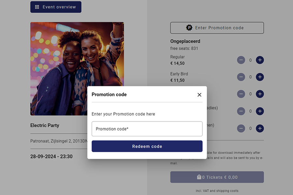Image resolution: width=293 pixels, height=195 pixels.
Task: Click minus icon in the fifth ticket row
Action: click(241, 128)
